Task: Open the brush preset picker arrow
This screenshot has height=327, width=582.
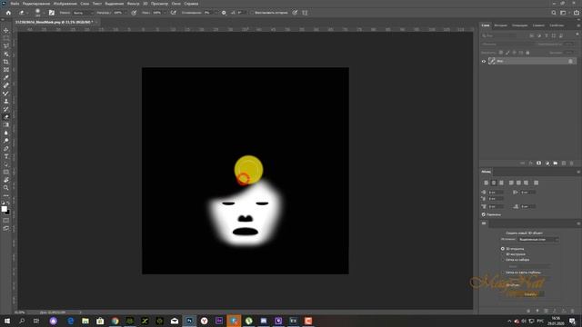Action: (44, 13)
